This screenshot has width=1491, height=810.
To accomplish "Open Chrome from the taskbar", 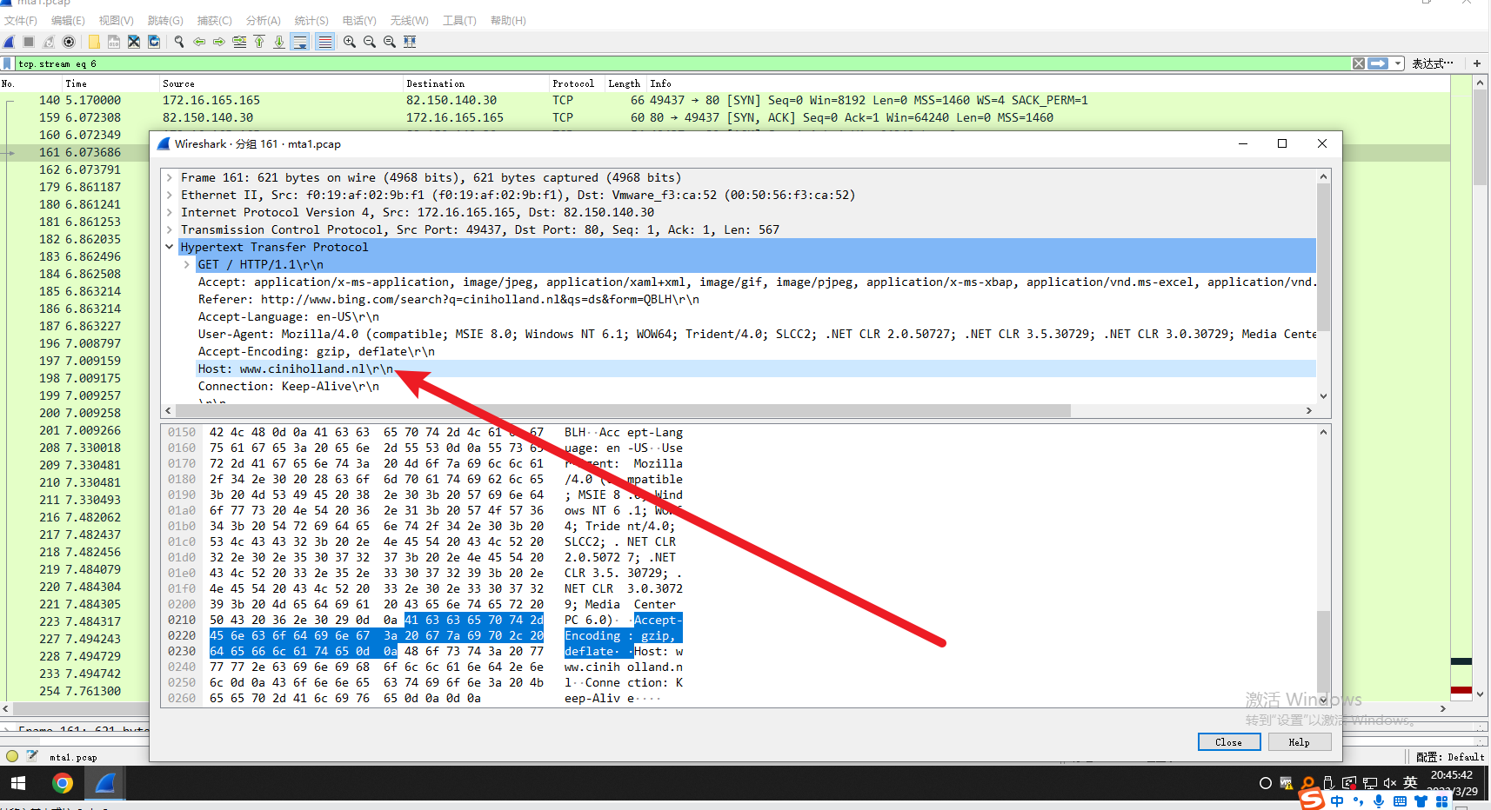I will [x=62, y=783].
